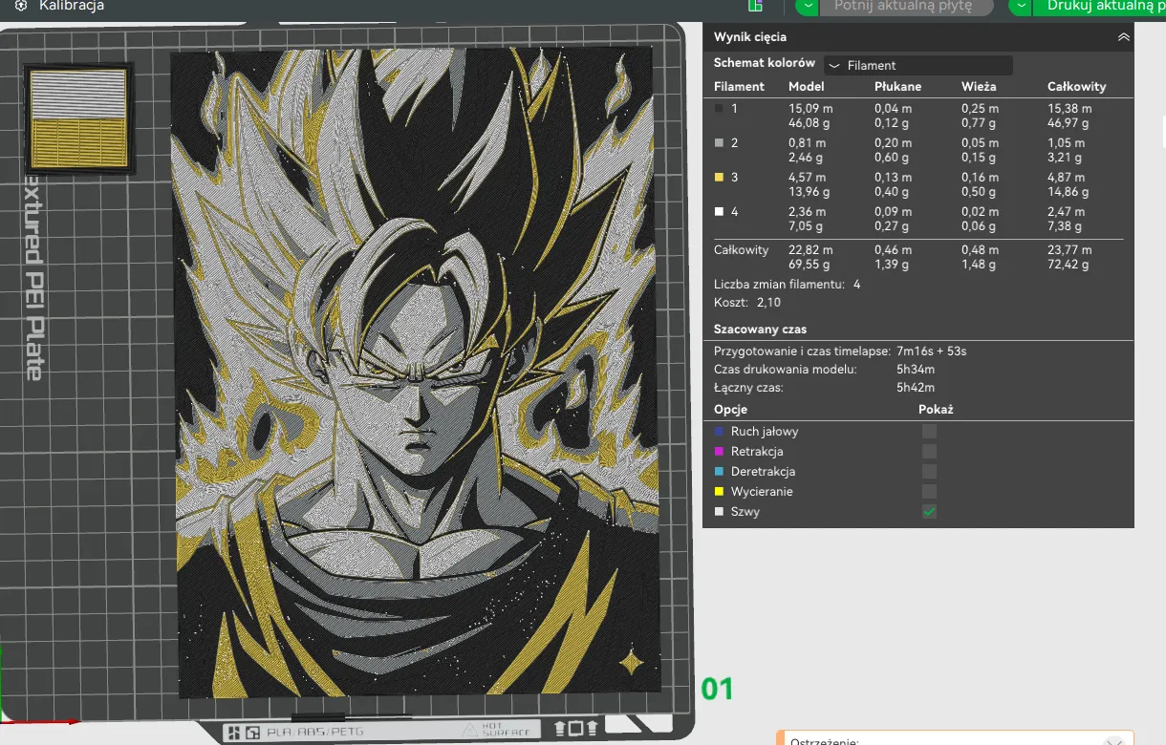The image size is (1166, 745).
Task: Select the prime tower object on plate
Action: [x=79, y=119]
